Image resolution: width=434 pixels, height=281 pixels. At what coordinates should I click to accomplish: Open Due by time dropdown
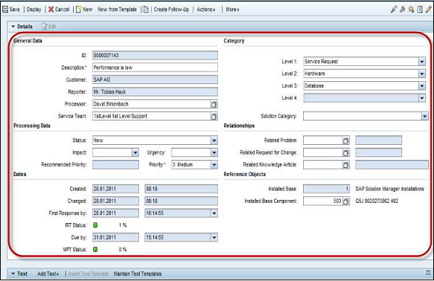tap(214, 238)
